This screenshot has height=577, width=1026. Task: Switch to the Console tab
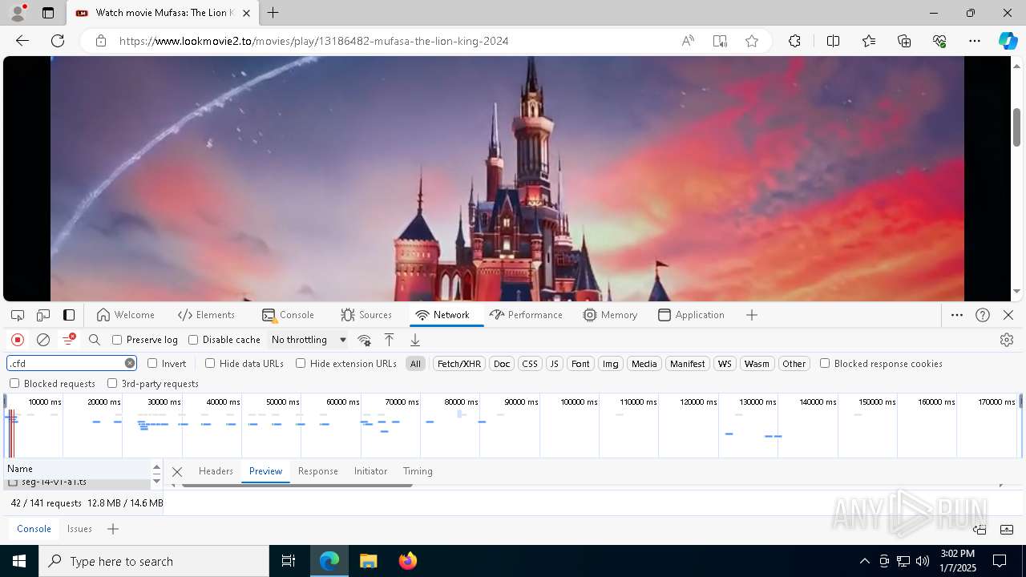pos(288,315)
